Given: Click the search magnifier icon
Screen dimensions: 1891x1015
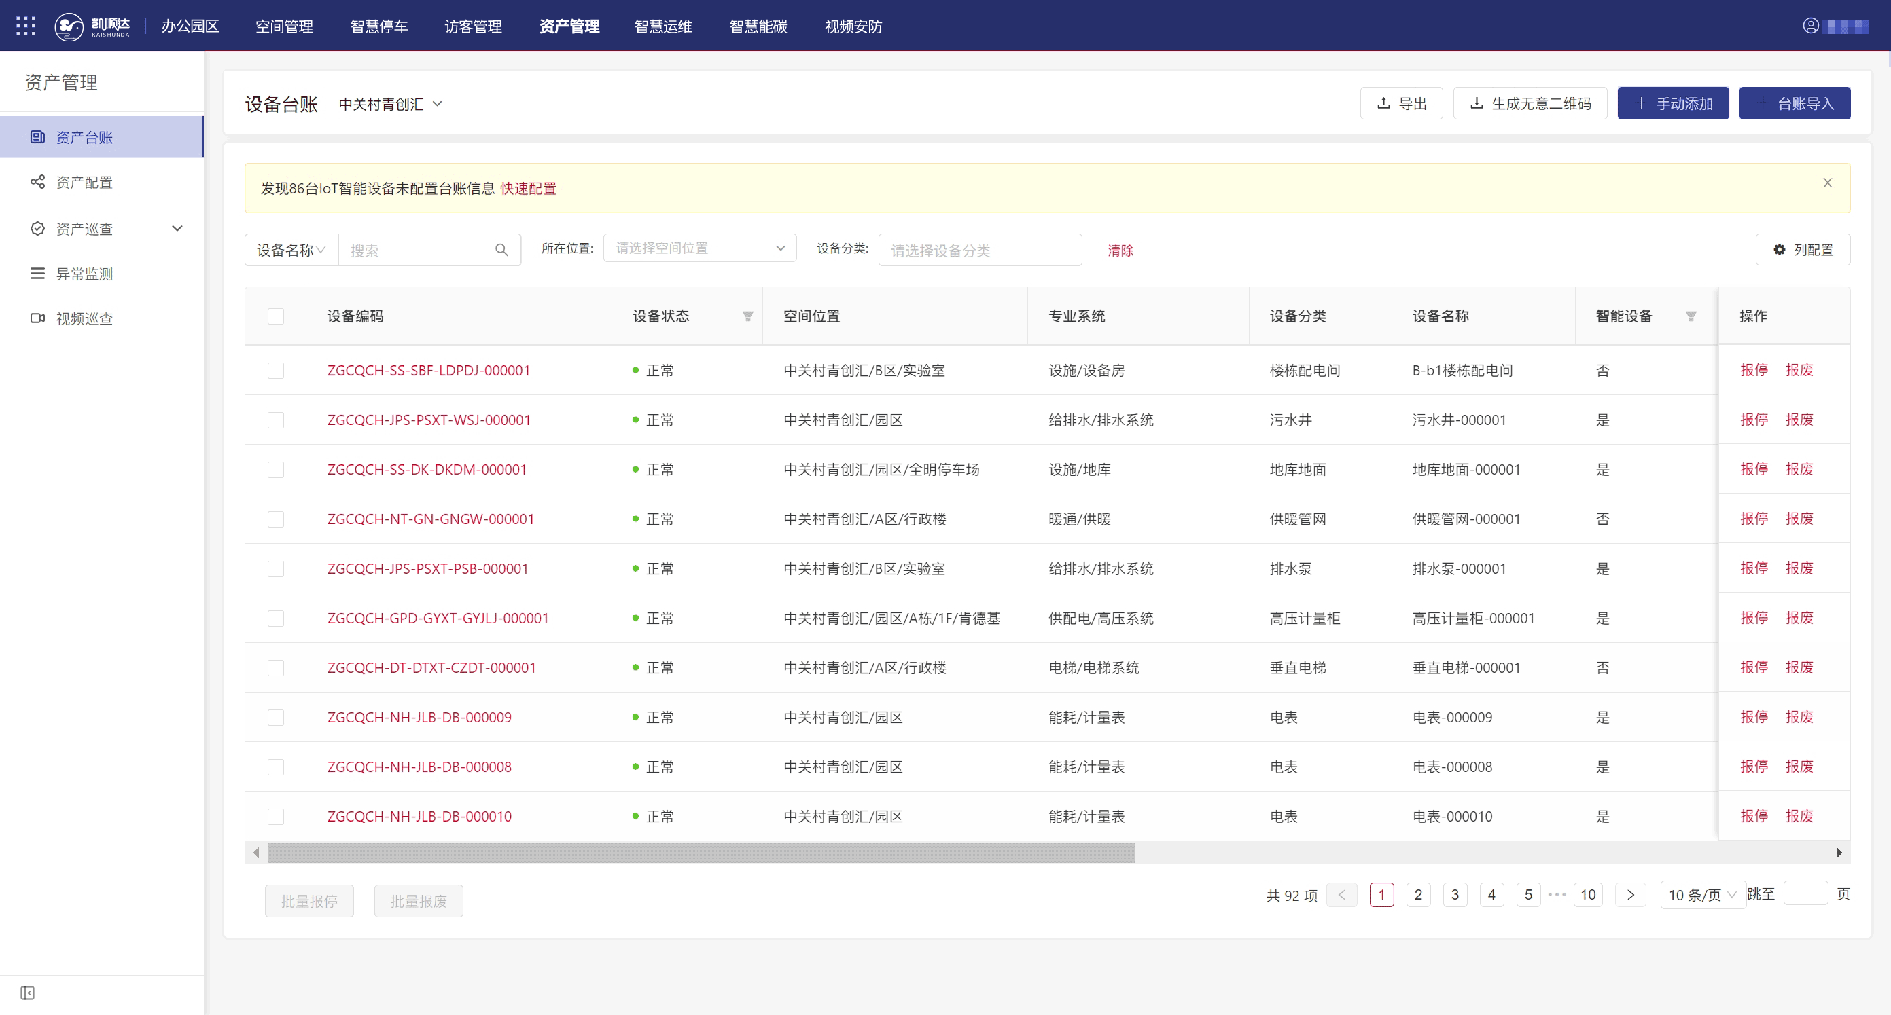Looking at the screenshot, I should [501, 250].
